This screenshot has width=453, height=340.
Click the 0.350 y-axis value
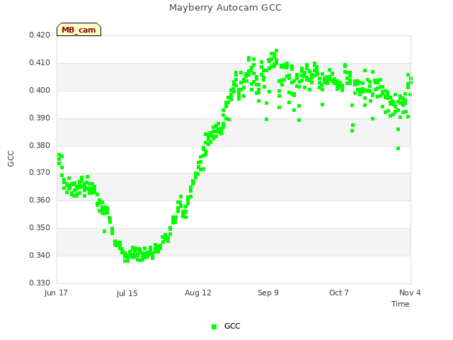point(40,228)
